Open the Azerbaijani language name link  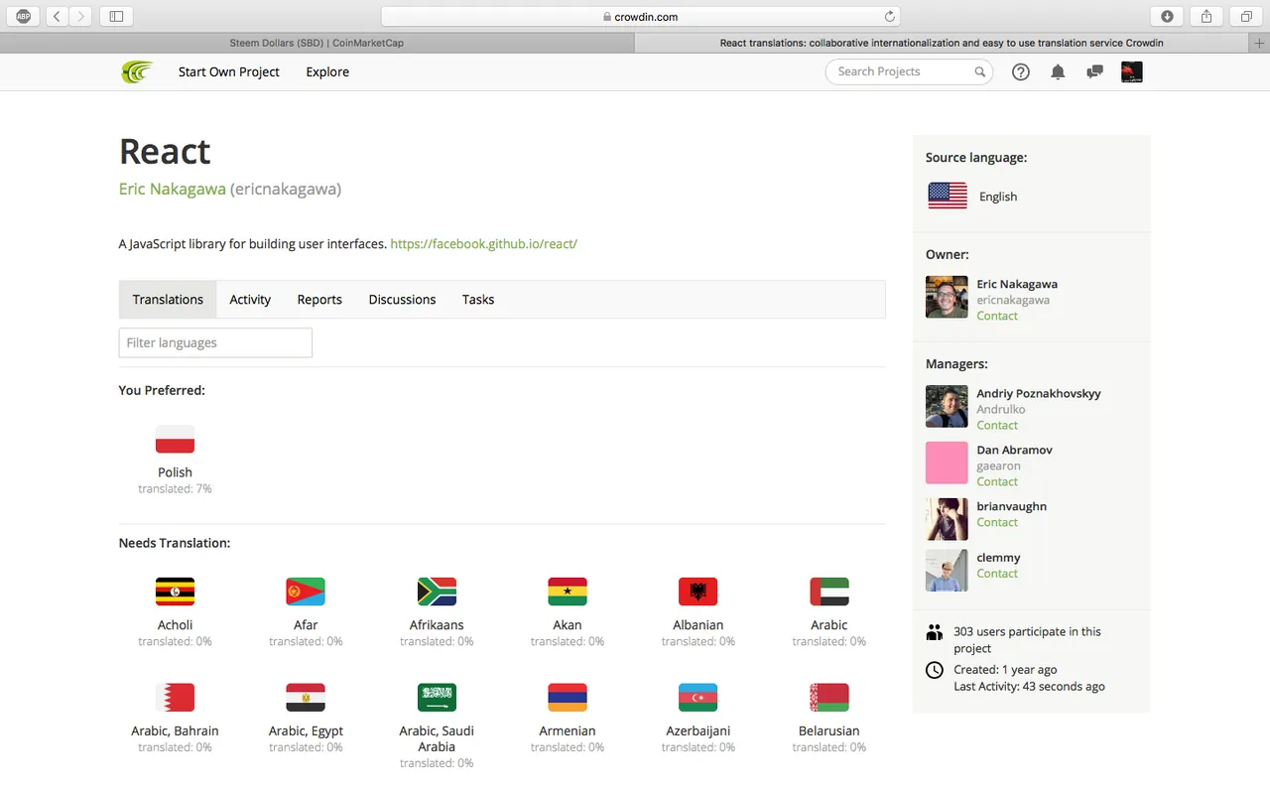coord(698,730)
